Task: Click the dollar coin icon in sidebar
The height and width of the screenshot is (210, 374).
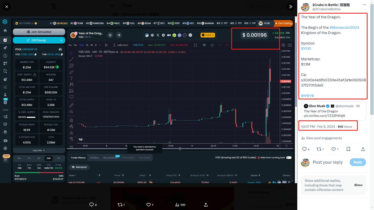Action: pyautogui.click(x=5, y=56)
